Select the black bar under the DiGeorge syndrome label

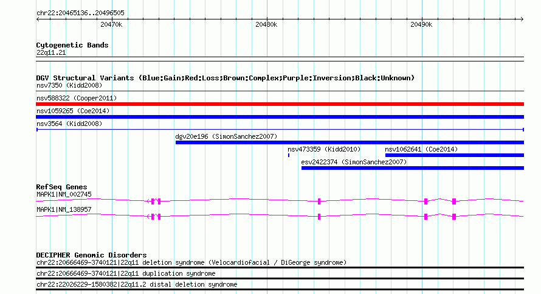(x=280, y=267)
